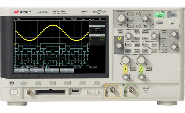185x113 pixels.
Task: Click the 50.00 time/div readout at top
Action: click(74, 19)
